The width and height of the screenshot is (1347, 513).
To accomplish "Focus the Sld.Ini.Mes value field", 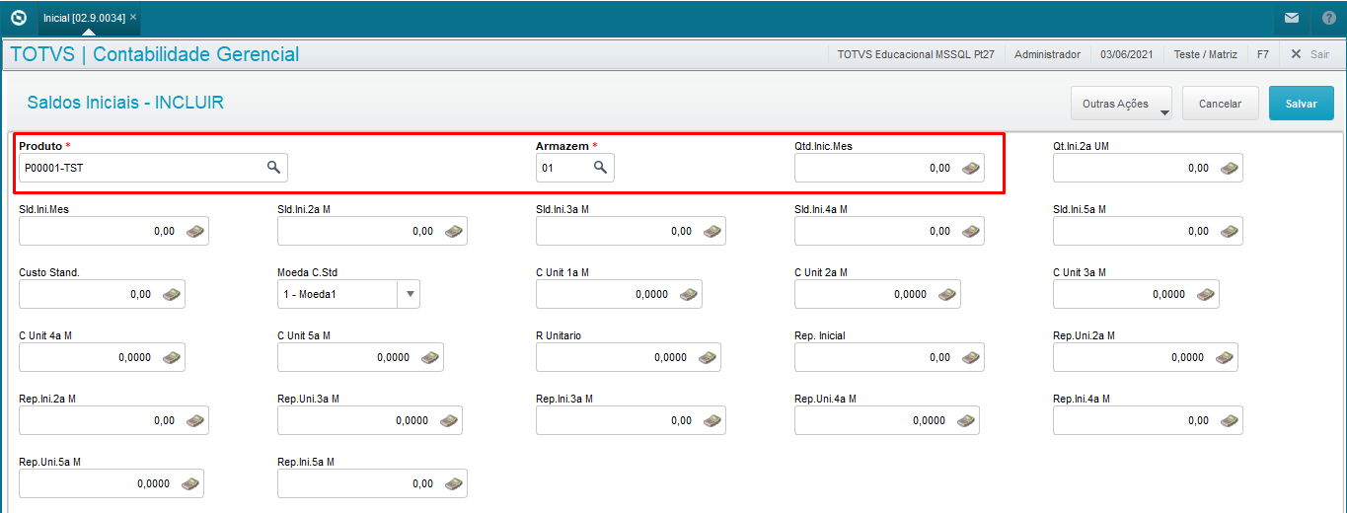I will pyautogui.click(x=113, y=231).
